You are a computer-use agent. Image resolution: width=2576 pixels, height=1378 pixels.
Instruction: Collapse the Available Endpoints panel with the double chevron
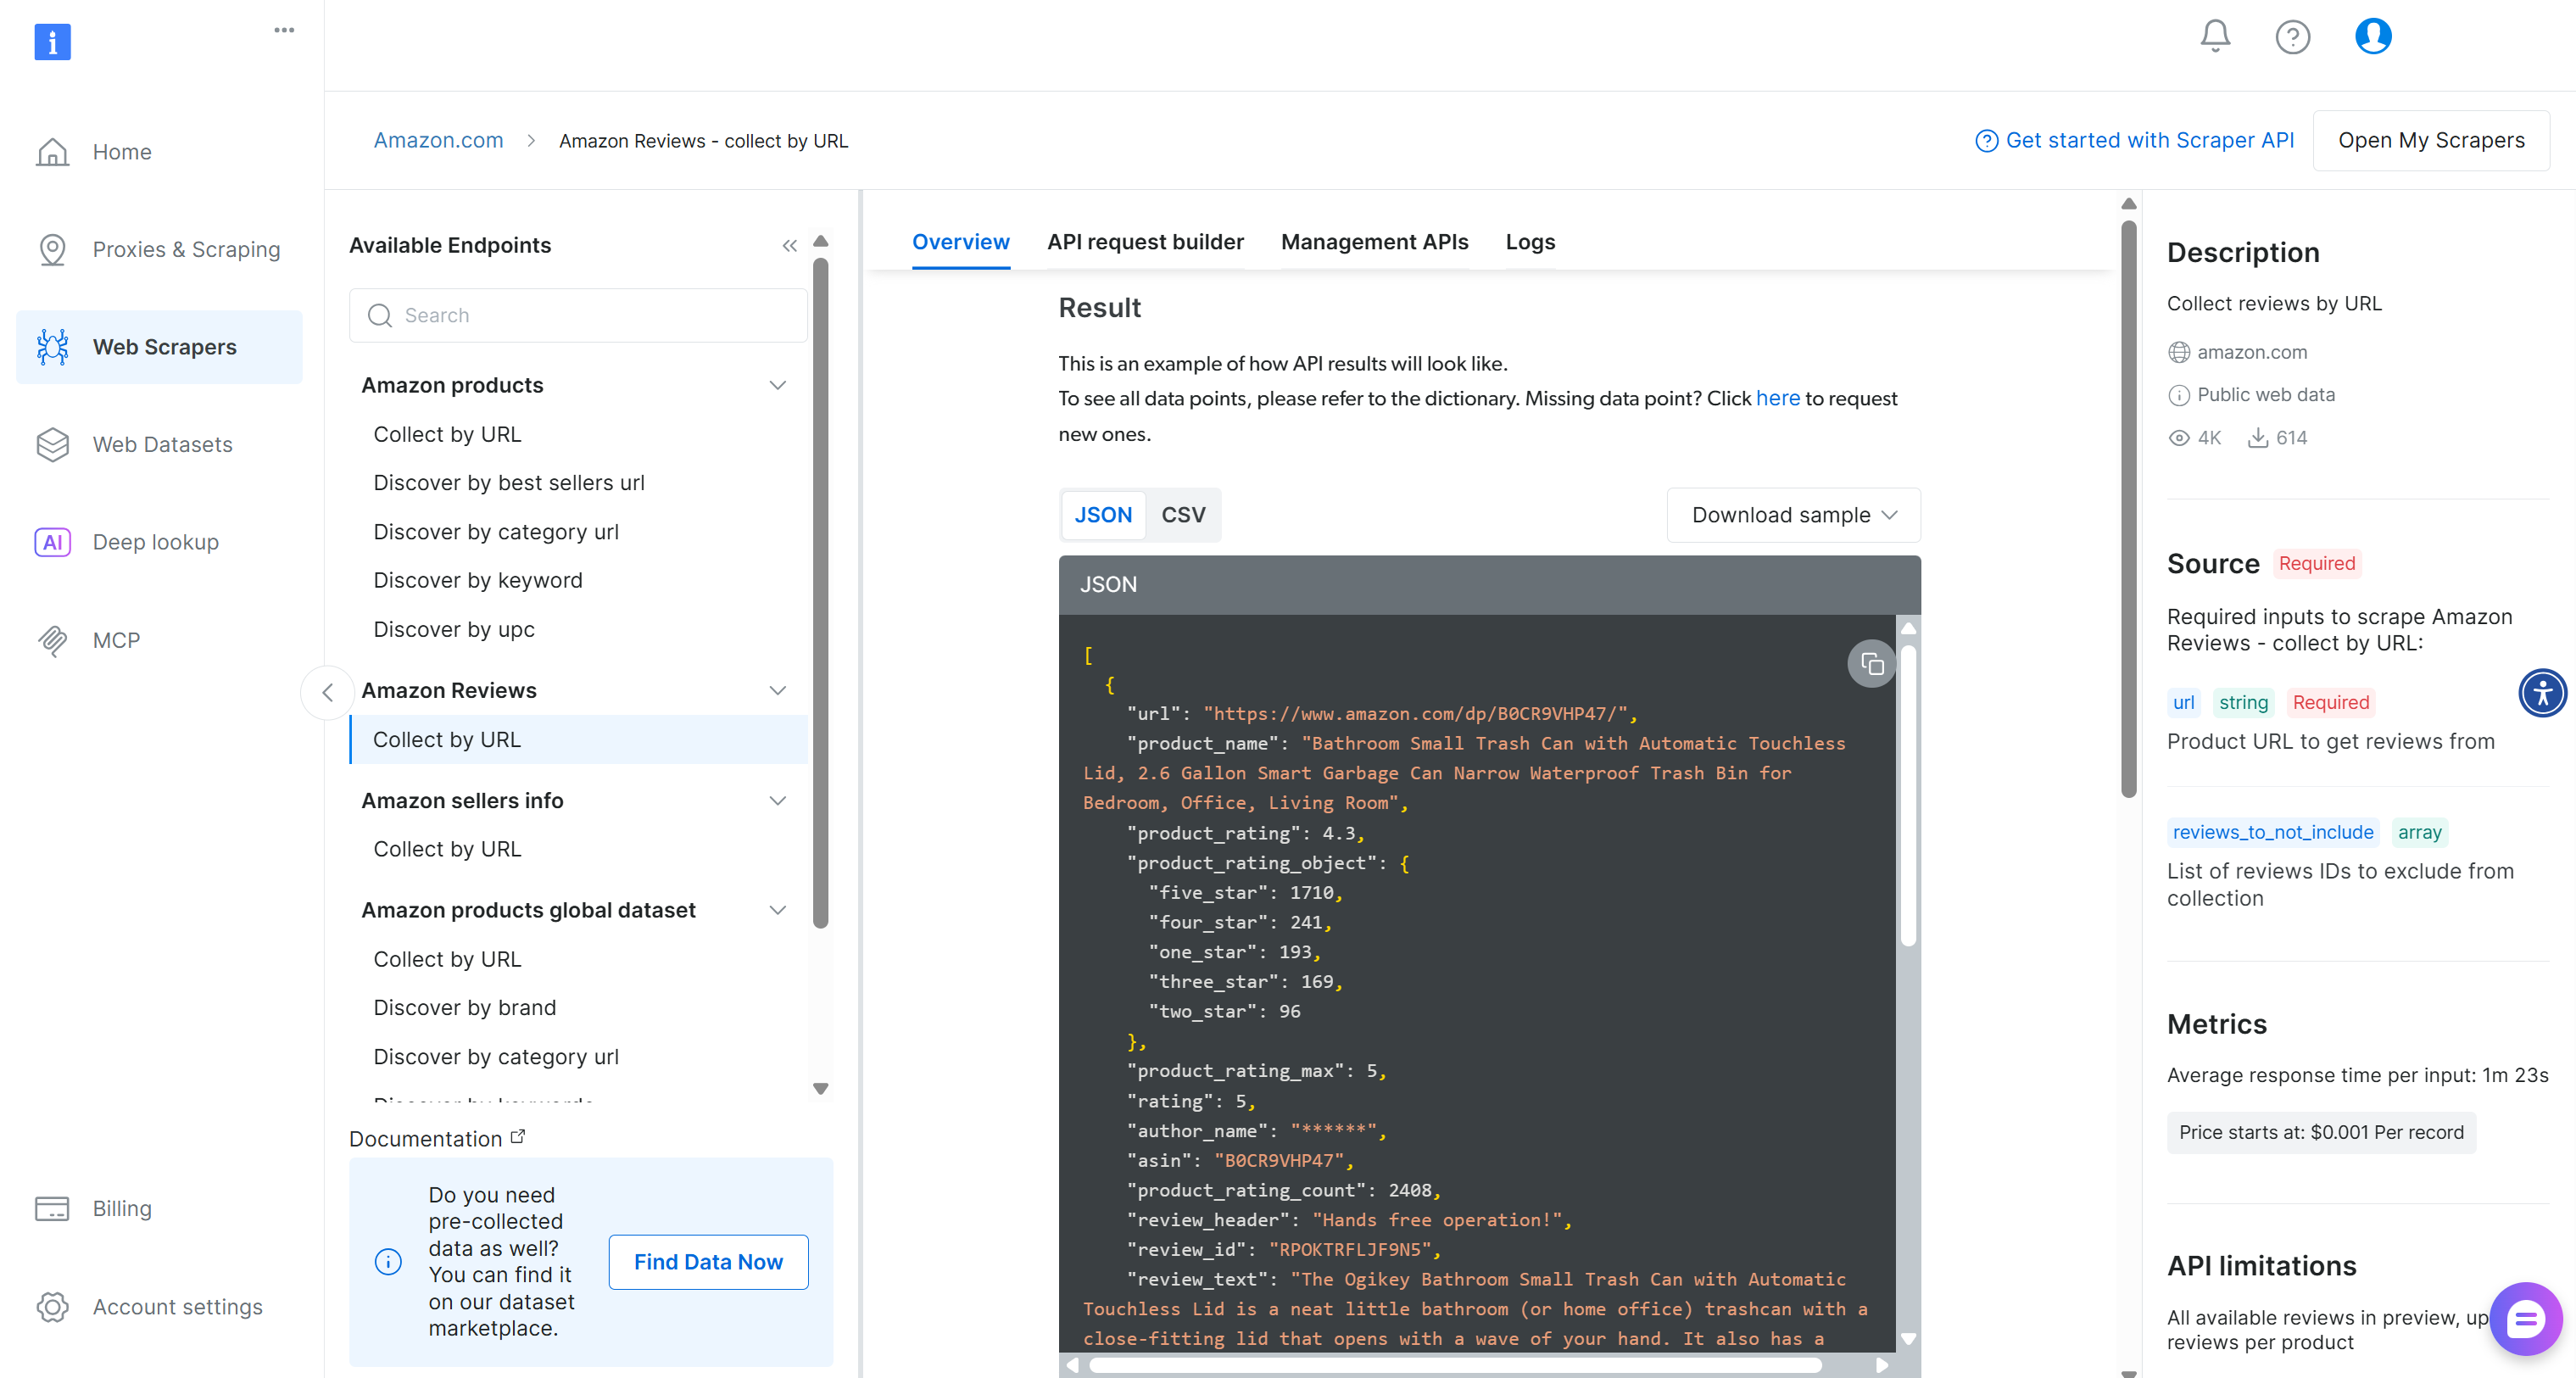[x=789, y=246]
